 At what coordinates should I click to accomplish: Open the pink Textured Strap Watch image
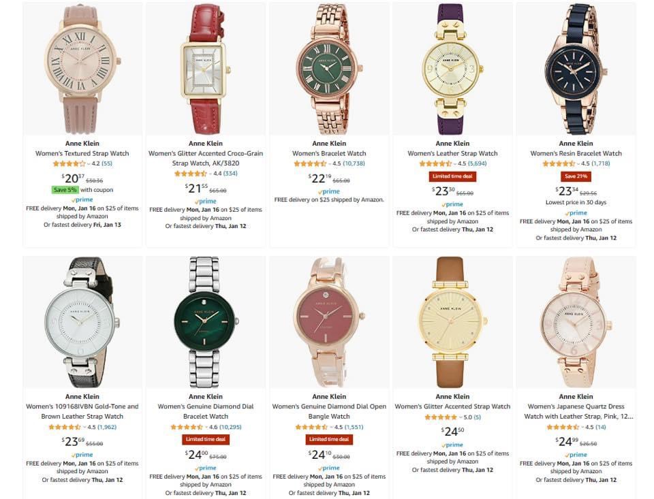(82, 69)
